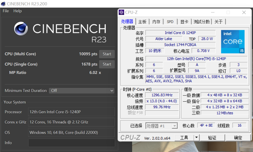Image resolution: width=253 pixels, height=152 pixels.
Task: Click the 代号 value Alder Lake
Action: [164, 39]
